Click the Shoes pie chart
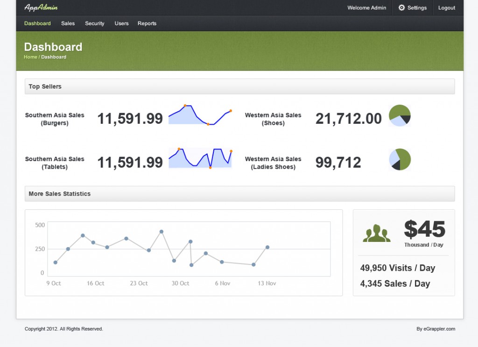 click(400, 115)
